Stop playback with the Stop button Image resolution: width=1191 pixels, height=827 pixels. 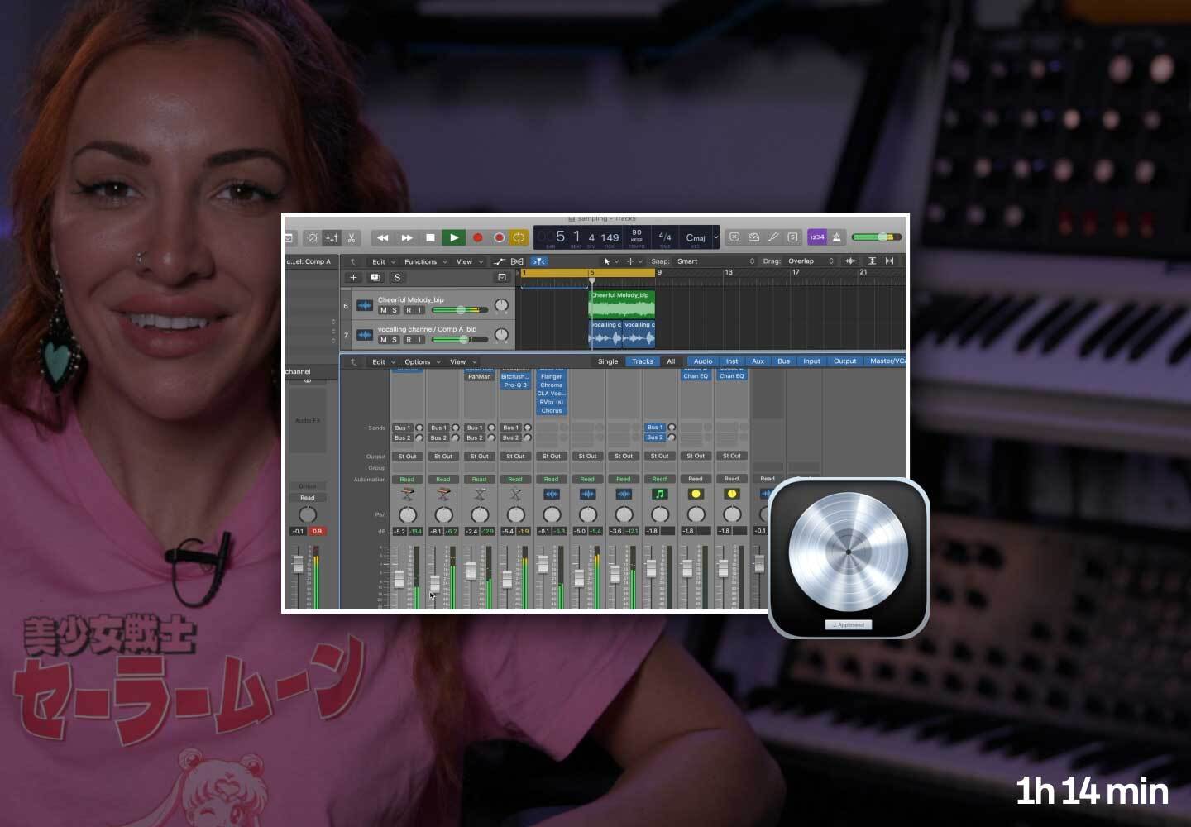pos(430,237)
